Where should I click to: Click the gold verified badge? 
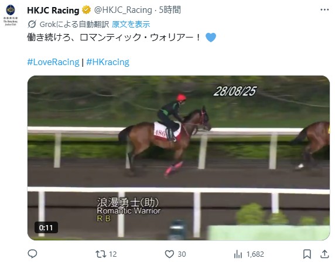pos(86,10)
